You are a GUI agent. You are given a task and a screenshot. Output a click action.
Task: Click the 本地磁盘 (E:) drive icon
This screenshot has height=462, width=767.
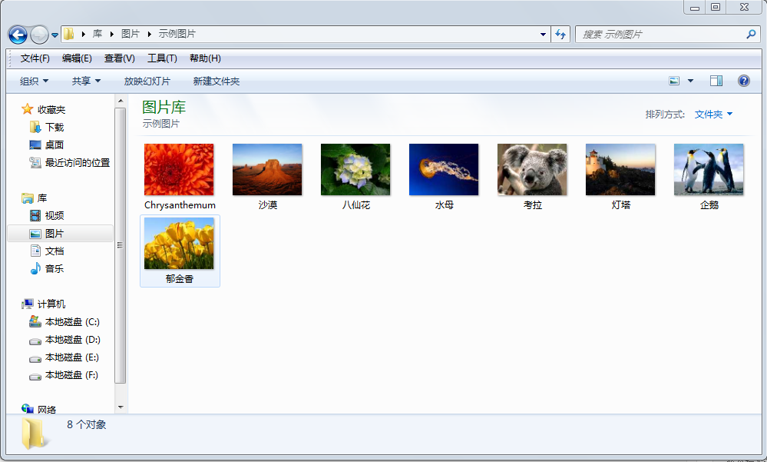tap(35, 358)
